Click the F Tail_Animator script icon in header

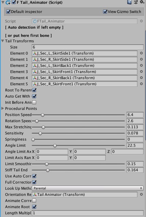[8, 2]
